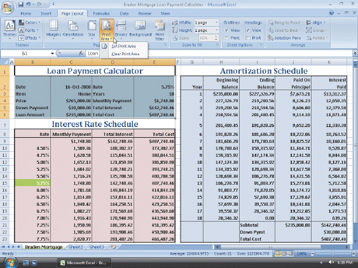This screenshot has height=268, width=358.
Task: Click the Size page icon
Action: [x=92, y=25]
